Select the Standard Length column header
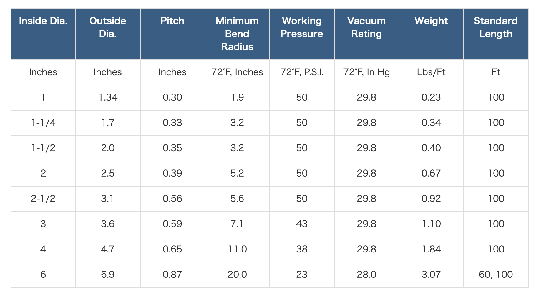Viewport: 541px width, 306px height. [x=496, y=27]
